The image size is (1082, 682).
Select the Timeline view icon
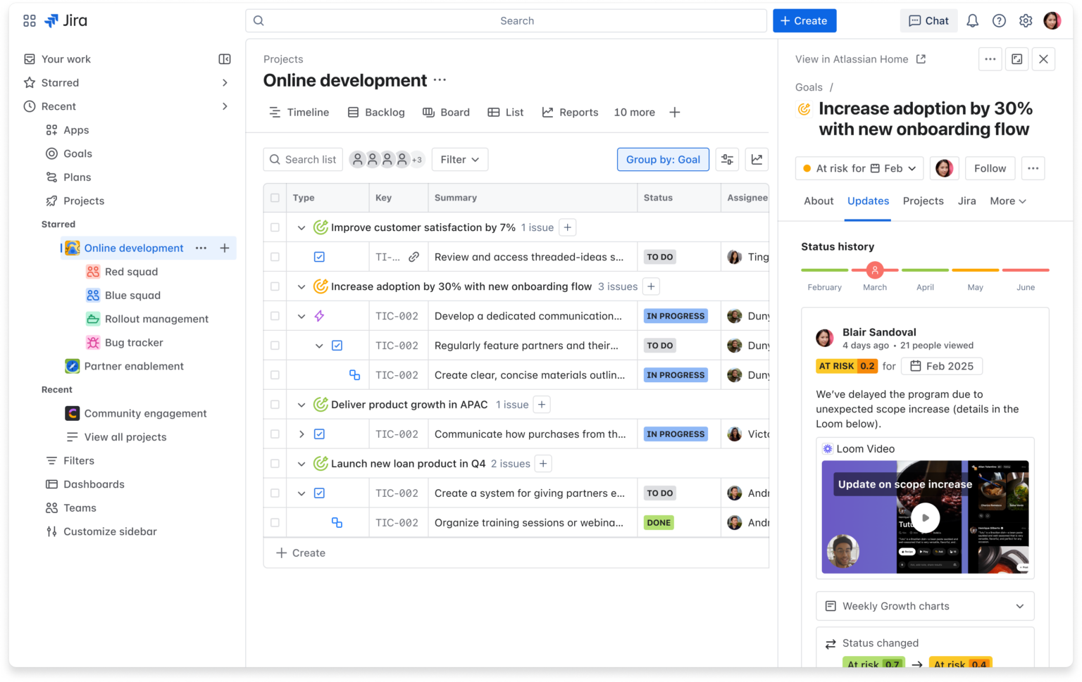(x=275, y=112)
